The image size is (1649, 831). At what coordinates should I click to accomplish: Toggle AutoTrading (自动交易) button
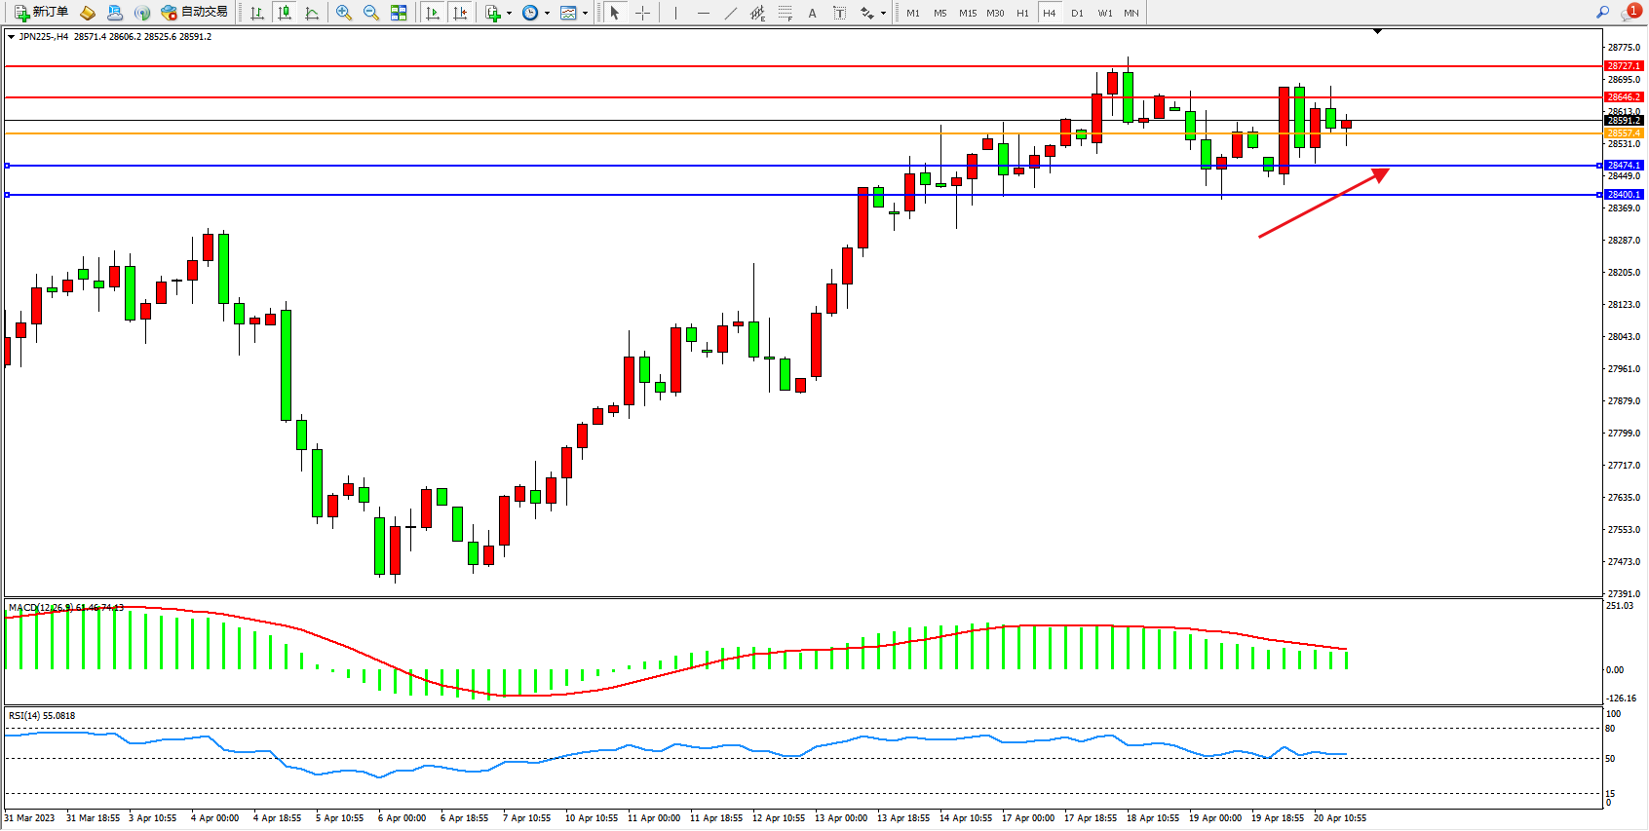coord(195,13)
